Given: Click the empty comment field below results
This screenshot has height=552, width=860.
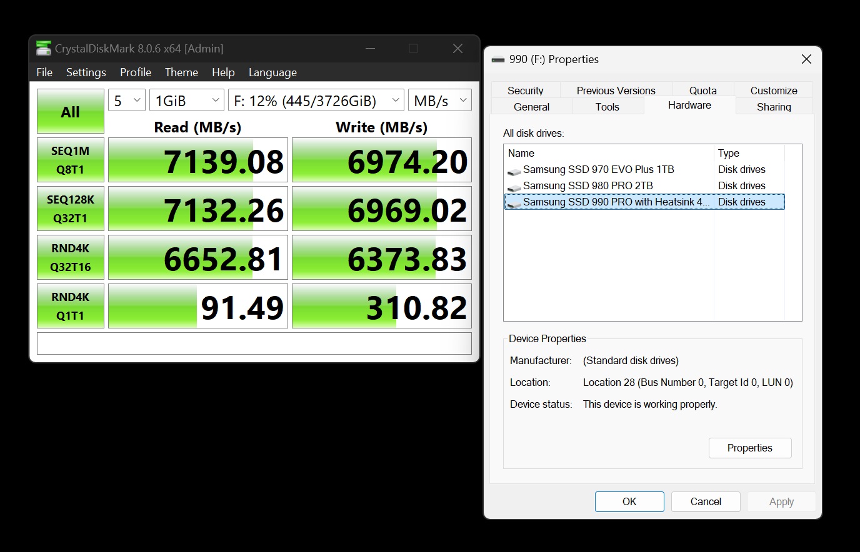Looking at the screenshot, I should 254,343.
